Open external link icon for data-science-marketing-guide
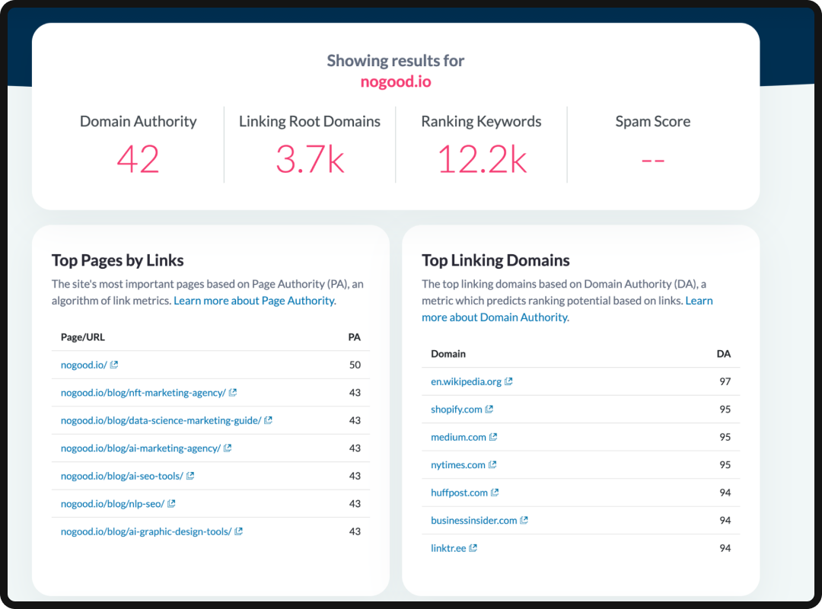The image size is (822, 609). tap(269, 419)
